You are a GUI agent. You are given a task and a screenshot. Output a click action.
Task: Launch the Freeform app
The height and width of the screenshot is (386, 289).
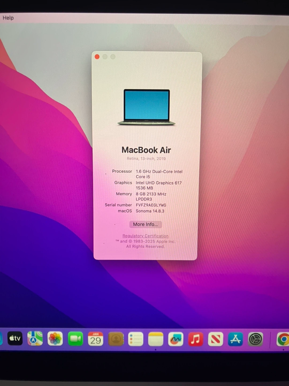[176, 339]
